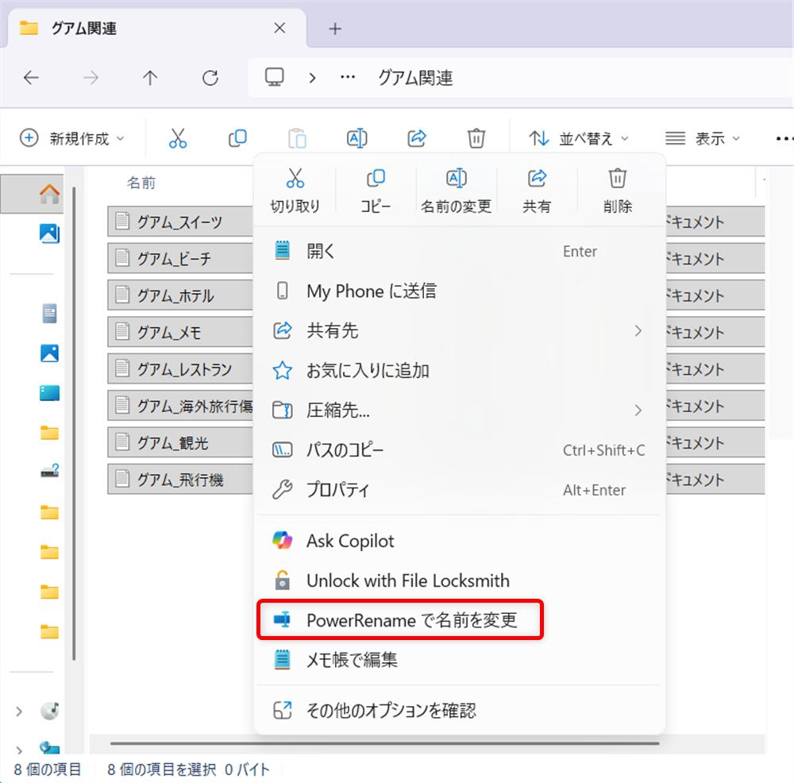Click the trash Delete icon in the toolbar
The image size is (794, 783).
click(x=476, y=137)
